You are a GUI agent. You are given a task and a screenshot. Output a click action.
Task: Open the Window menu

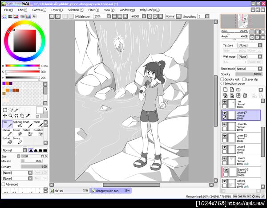point(127,10)
